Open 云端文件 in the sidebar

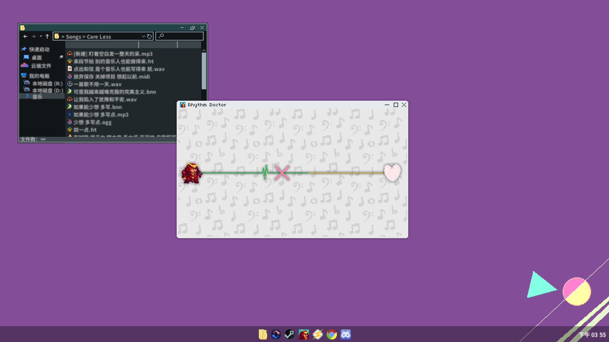(41, 66)
